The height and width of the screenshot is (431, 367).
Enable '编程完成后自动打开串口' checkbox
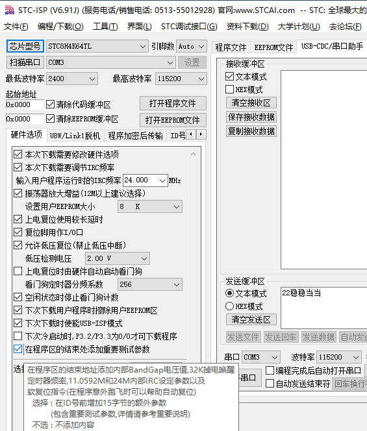click(x=270, y=371)
